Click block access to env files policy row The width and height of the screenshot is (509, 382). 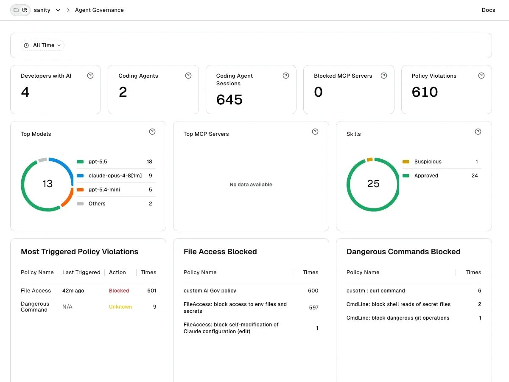(x=251, y=308)
